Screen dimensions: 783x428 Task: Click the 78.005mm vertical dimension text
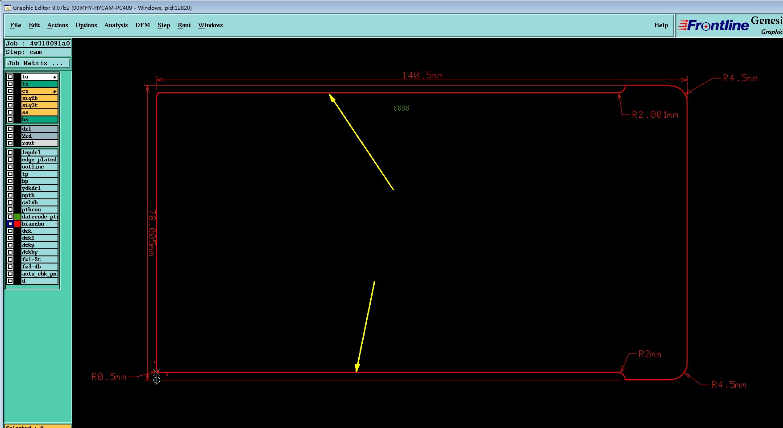[152, 233]
